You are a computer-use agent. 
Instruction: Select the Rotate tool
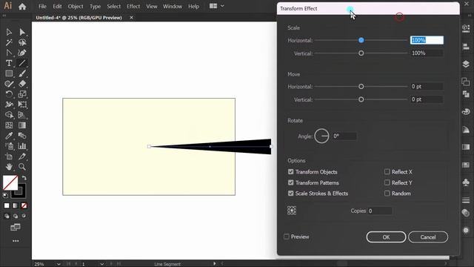pyautogui.click(x=9, y=94)
